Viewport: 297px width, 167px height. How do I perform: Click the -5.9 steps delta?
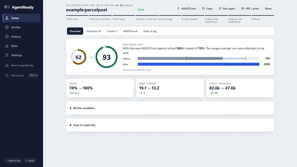pyautogui.click(x=142, y=93)
